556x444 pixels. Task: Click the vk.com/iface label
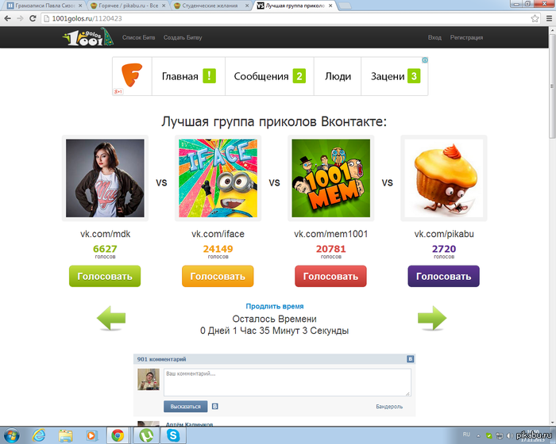[x=218, y=234]
